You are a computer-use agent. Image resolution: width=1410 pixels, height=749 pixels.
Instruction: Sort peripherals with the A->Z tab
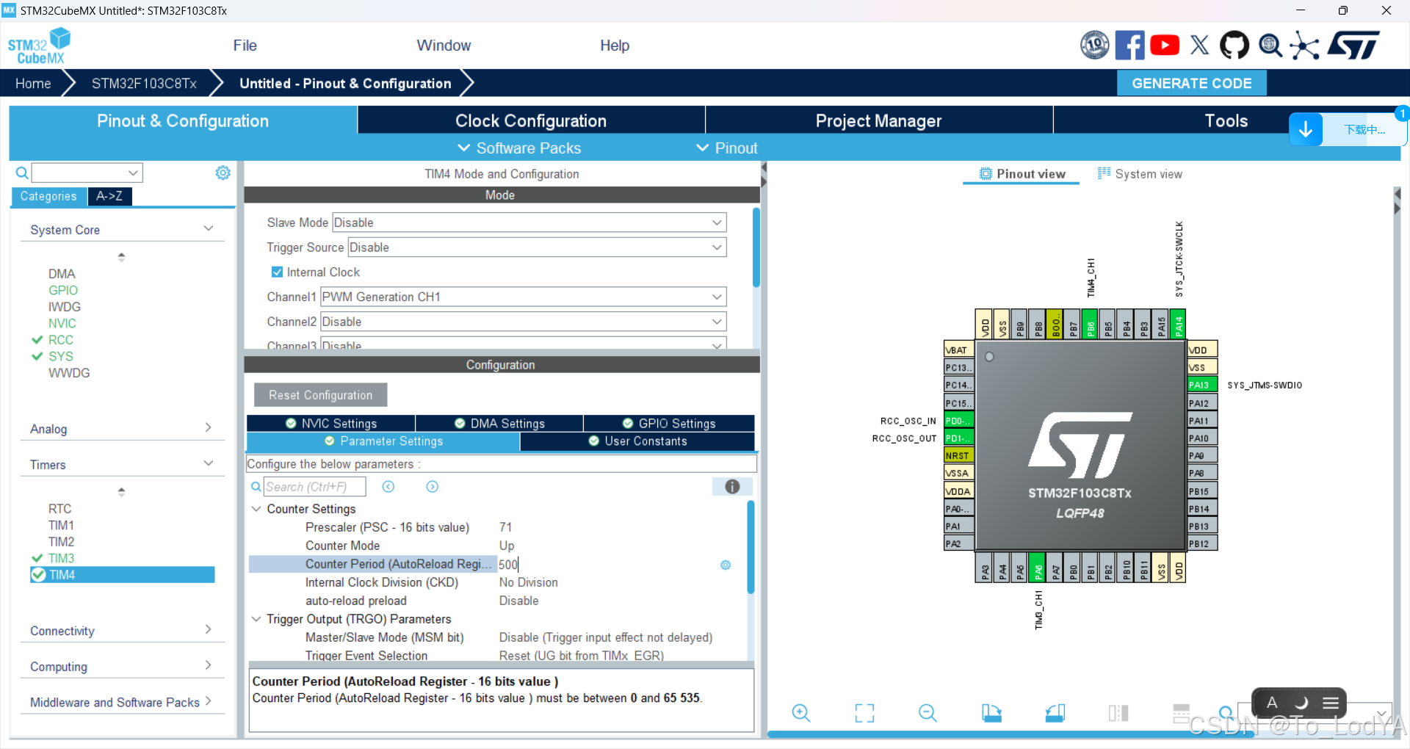click(109, 196)
